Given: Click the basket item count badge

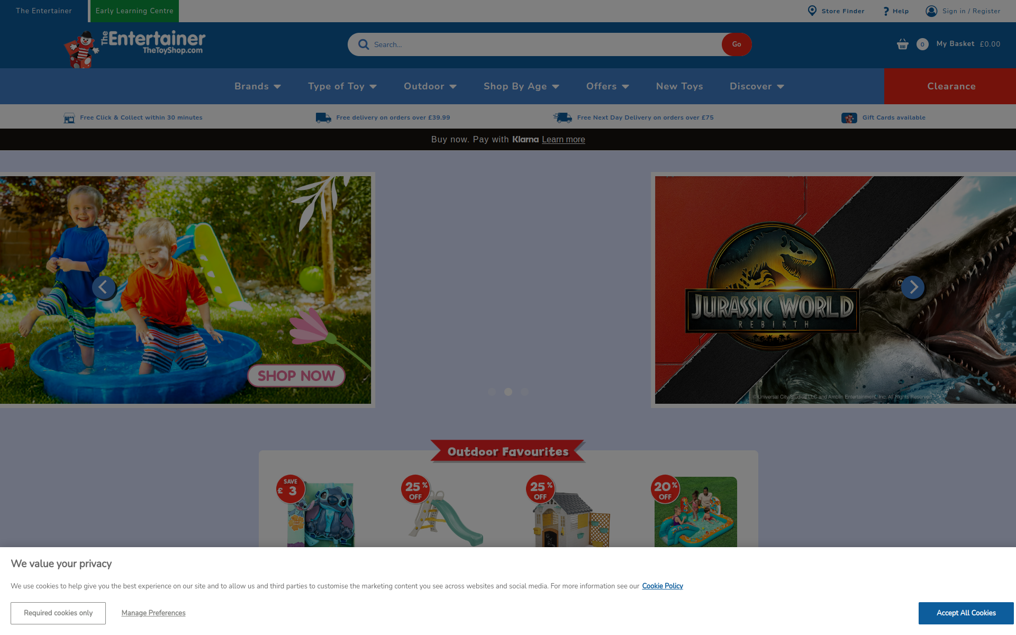Looking at the screenshot, I should (922, 44).
